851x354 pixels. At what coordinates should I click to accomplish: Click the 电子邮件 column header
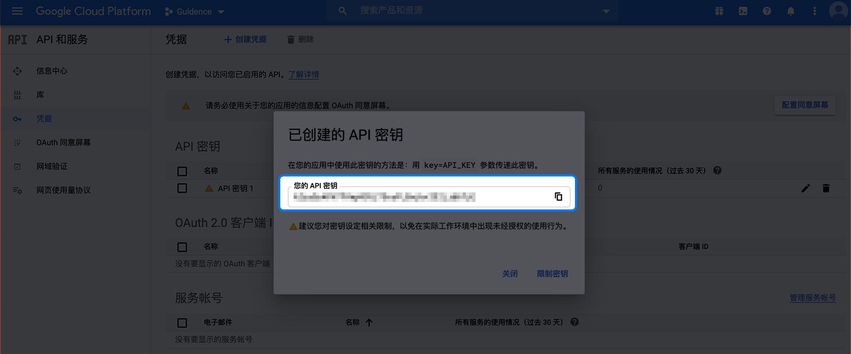pos(218,323)
